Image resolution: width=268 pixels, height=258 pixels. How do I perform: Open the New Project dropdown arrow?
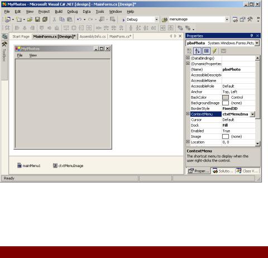[13, 20]
